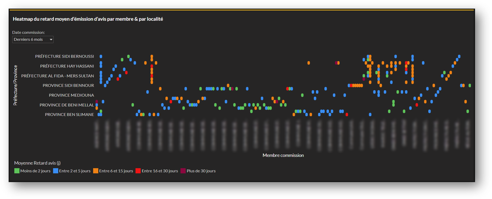
Task: Expand the commission date selector
Action: tap(33, 39)
